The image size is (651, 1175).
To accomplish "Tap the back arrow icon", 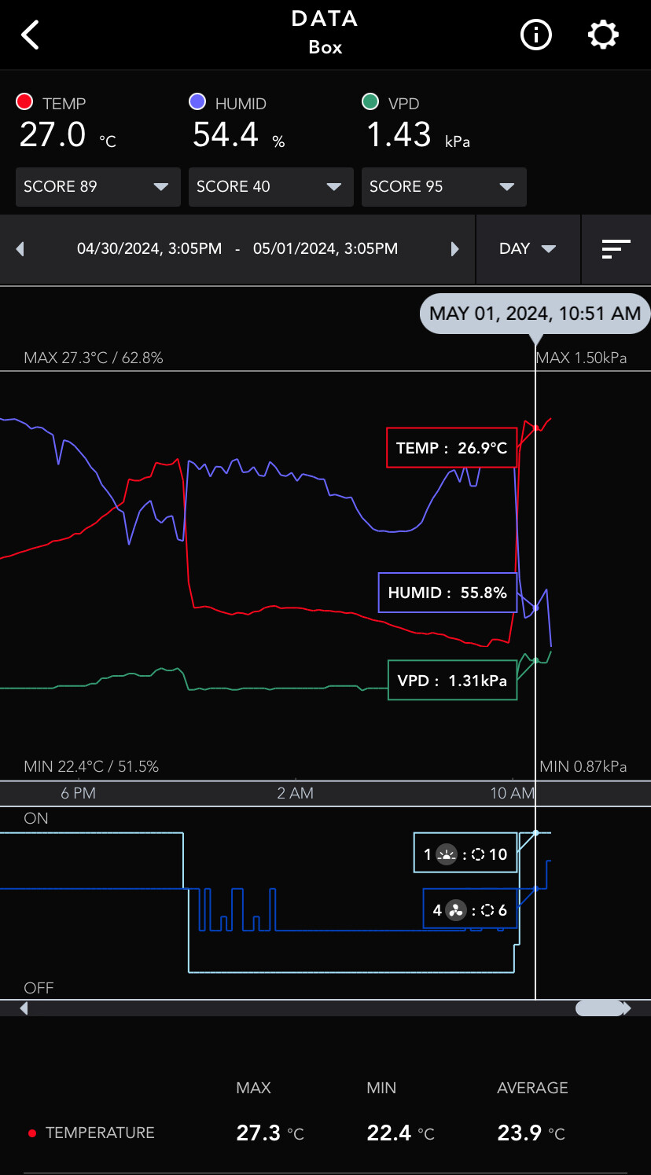I will click(31, 35).
